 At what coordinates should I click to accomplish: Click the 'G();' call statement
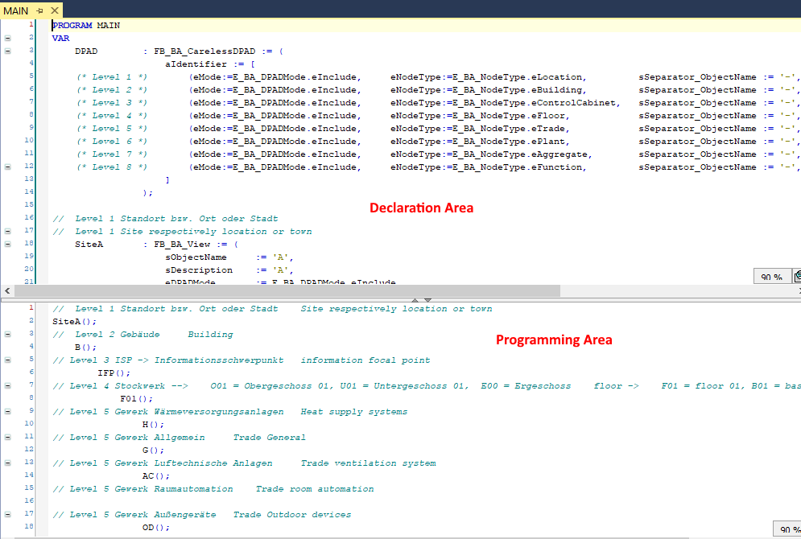pyautogui.click(x=153, y=451)
